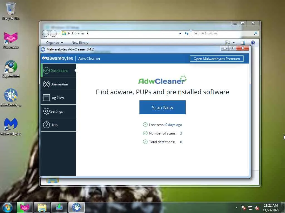Click the '0 days ago' value
Screen dimensions: 285x213
(174, 125)
